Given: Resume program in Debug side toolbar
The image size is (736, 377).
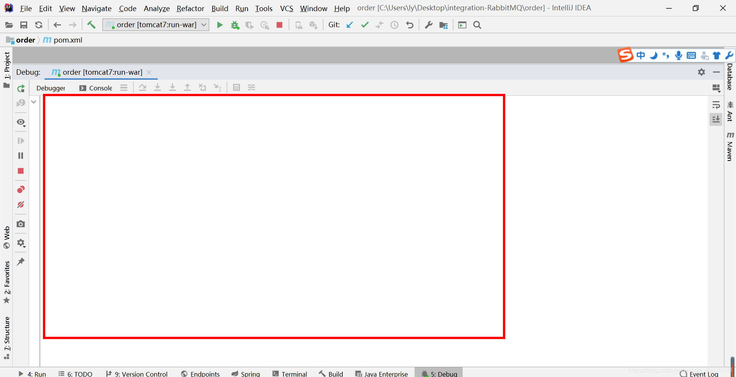Looking at the screenshot, I should pyautogui.click(x=21, y=141).
